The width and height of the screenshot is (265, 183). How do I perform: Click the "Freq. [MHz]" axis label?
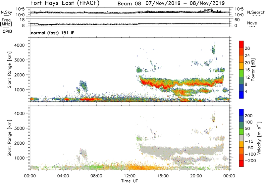(6, 22)
